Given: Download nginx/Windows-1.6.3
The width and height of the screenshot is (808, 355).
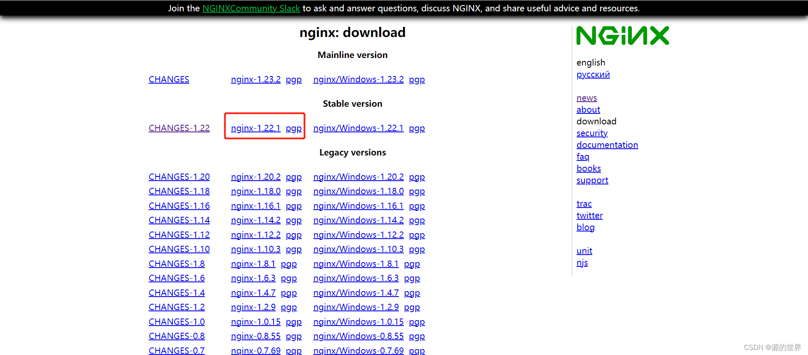Looking at the screenshot, I should [x=356, y=278].
